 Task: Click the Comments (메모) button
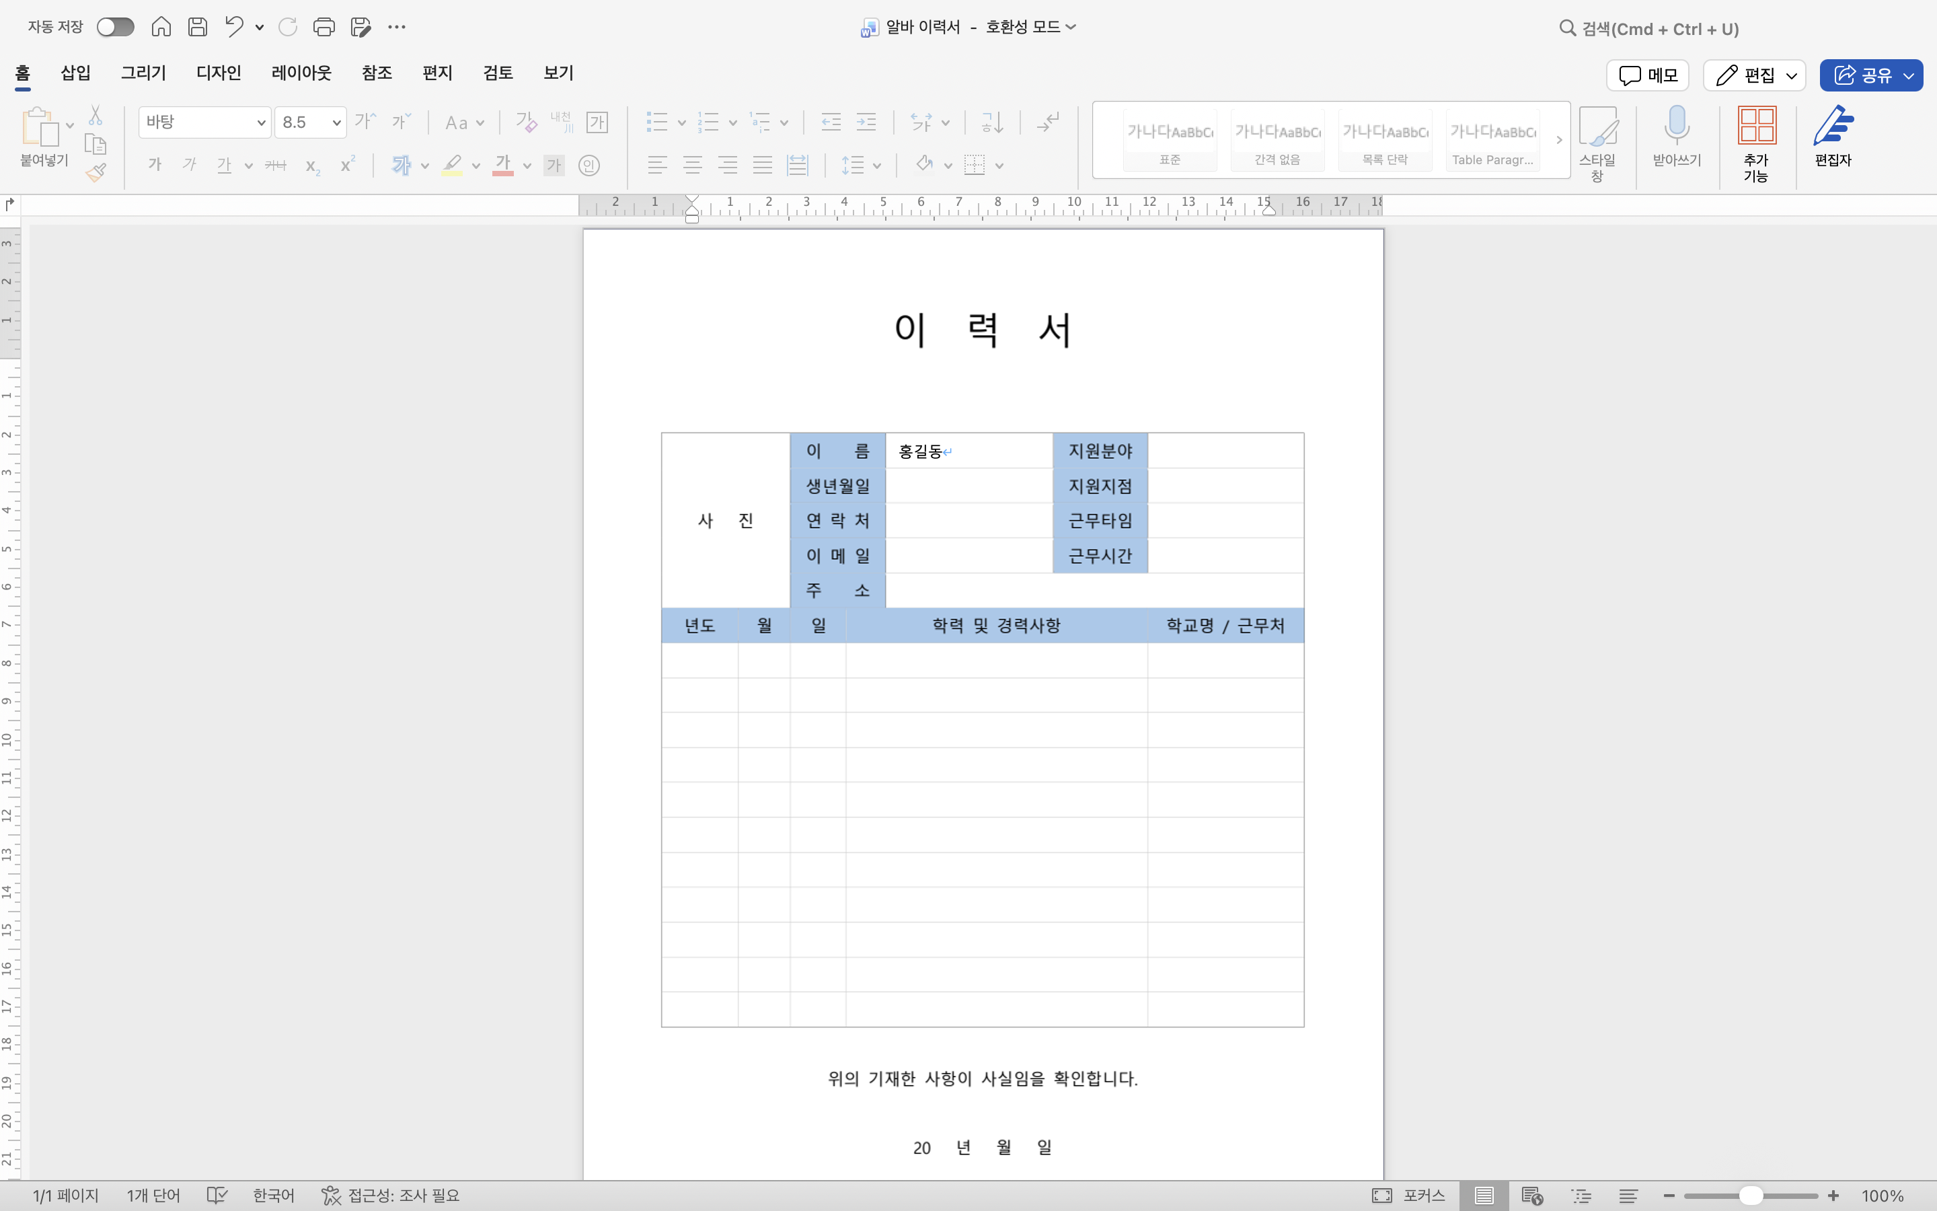(x=1647, y=75)
